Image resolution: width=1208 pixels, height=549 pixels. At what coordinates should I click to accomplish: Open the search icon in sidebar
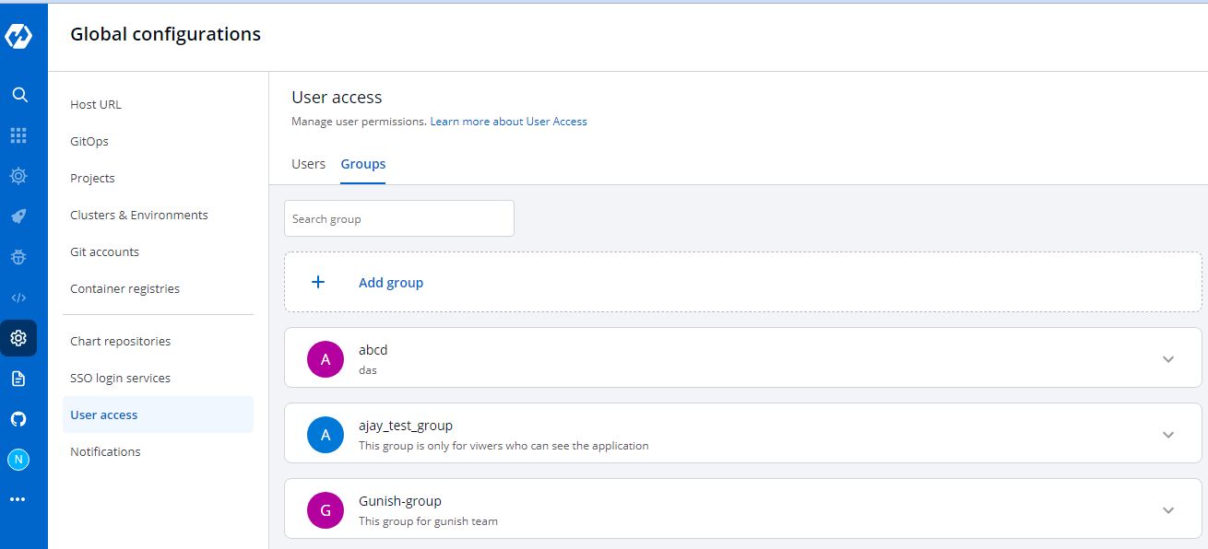19,95
